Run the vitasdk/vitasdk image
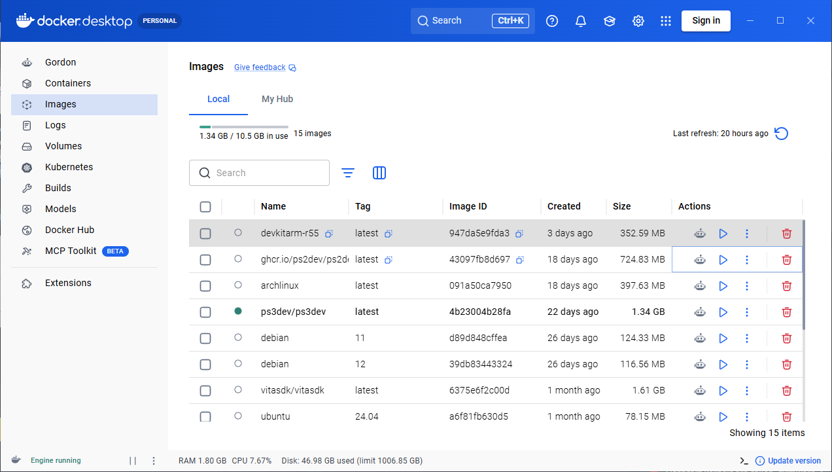This screenshot has height=472, width=832. pos(723,391)
